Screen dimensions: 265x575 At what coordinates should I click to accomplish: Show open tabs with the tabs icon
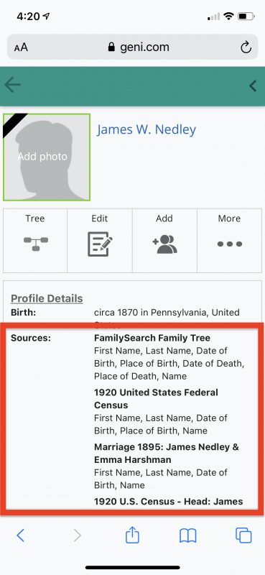point(243,535)
